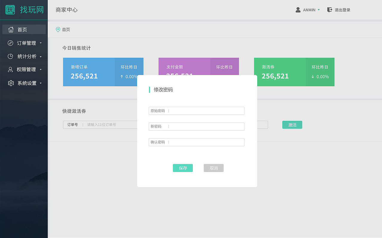Click the 权限管理 user icon
The image size is (382, 238).
10,70
